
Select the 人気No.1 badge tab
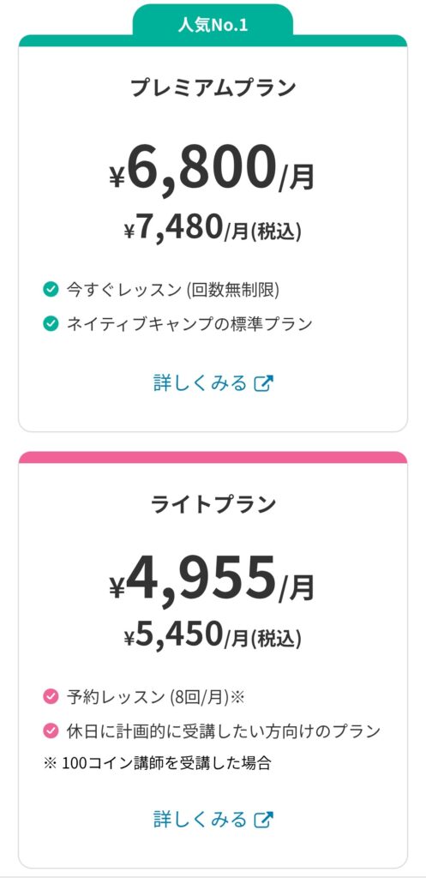(x=213, y=25)
